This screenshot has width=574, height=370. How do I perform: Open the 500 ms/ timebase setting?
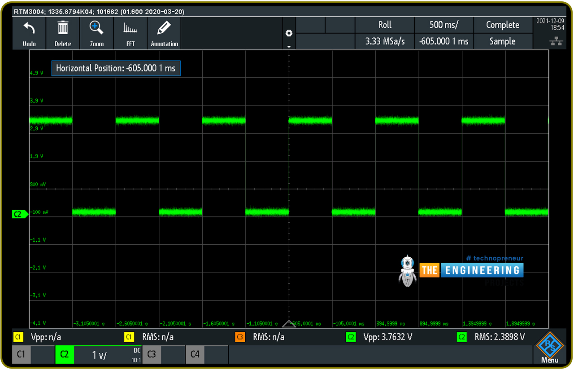[x=444, y=25]
